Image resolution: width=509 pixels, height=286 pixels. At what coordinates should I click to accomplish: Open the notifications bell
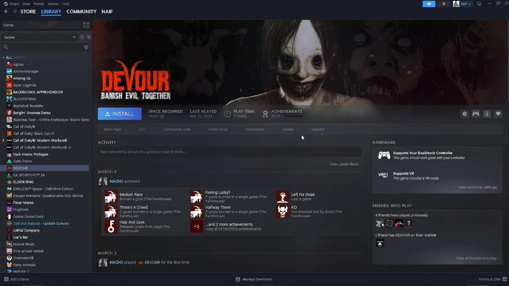coord(444,4)
